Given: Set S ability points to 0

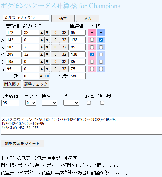Looking at the screenshot, I should click(x=55, y=69).
